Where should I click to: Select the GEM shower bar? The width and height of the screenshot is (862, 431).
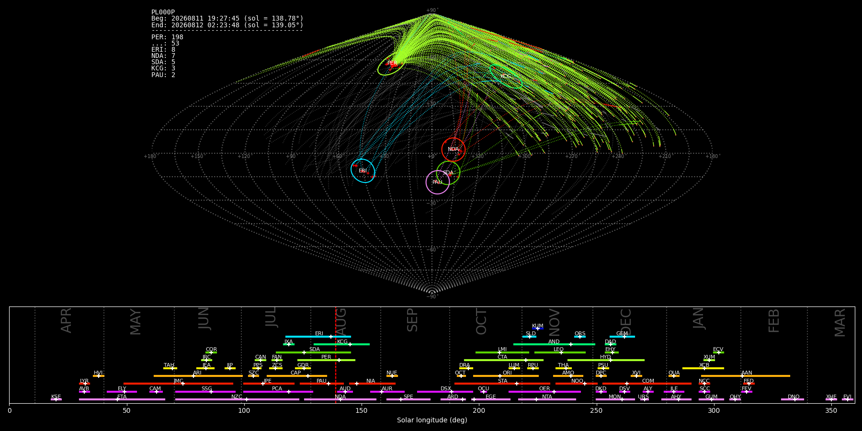tap(622, 337)
